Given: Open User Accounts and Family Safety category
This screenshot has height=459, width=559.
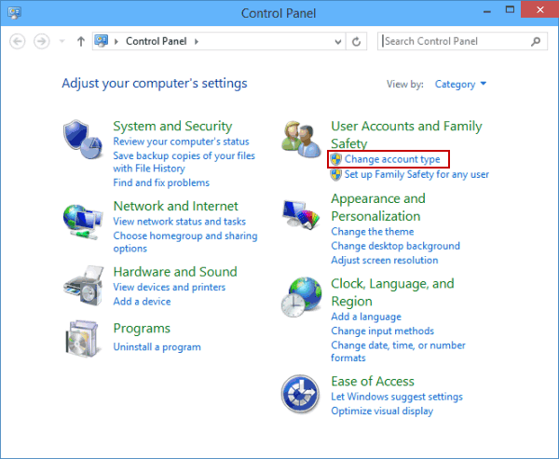Looking at the screenshot, I should [406, 135].
